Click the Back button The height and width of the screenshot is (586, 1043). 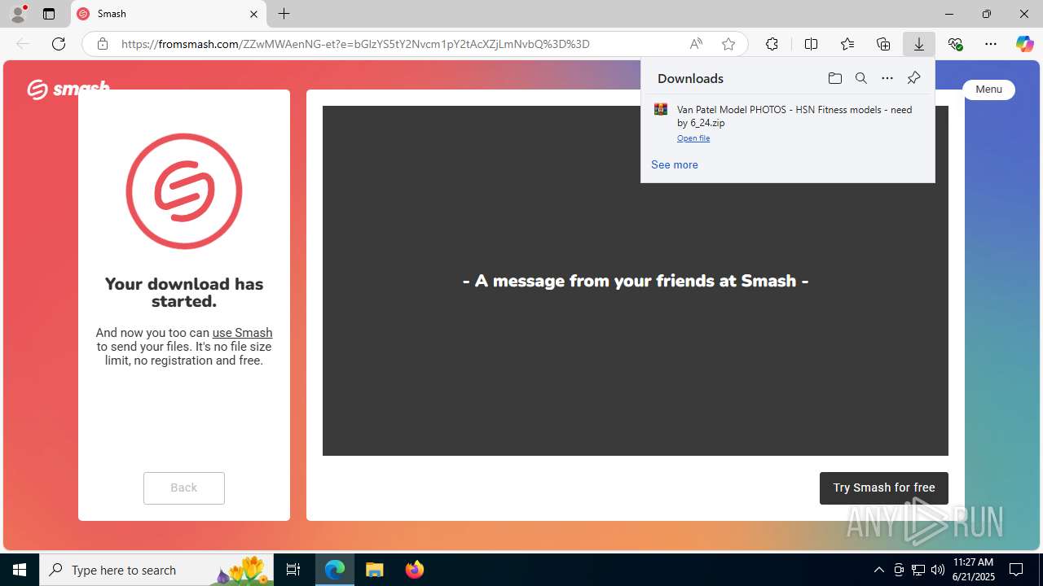pyautogui.click(x=184, y=488)
